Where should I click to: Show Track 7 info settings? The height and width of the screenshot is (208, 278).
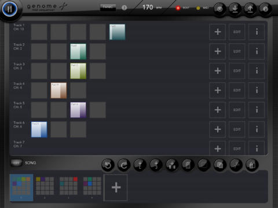[x=257, y=148]
